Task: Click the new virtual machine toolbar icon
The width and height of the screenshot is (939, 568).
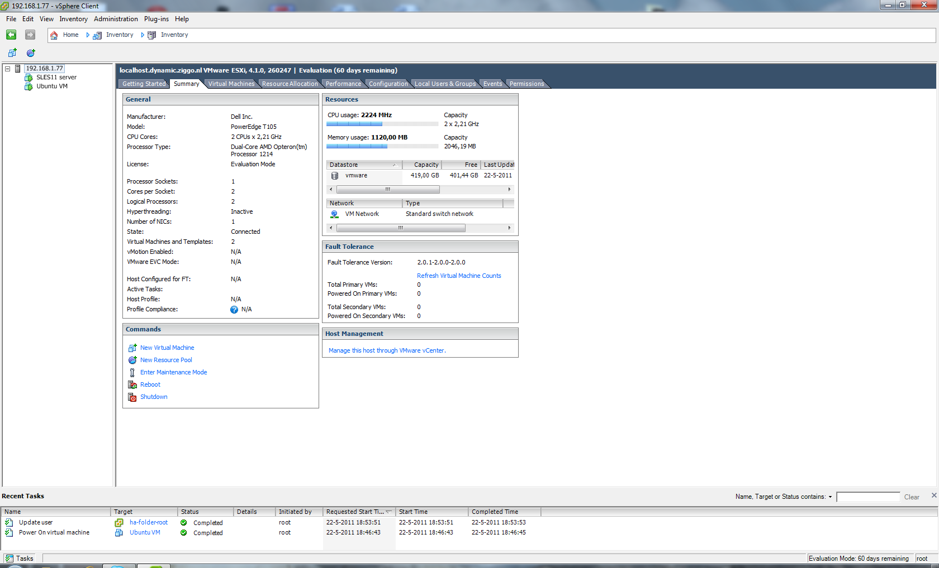Action: click(x=12, y=53)
